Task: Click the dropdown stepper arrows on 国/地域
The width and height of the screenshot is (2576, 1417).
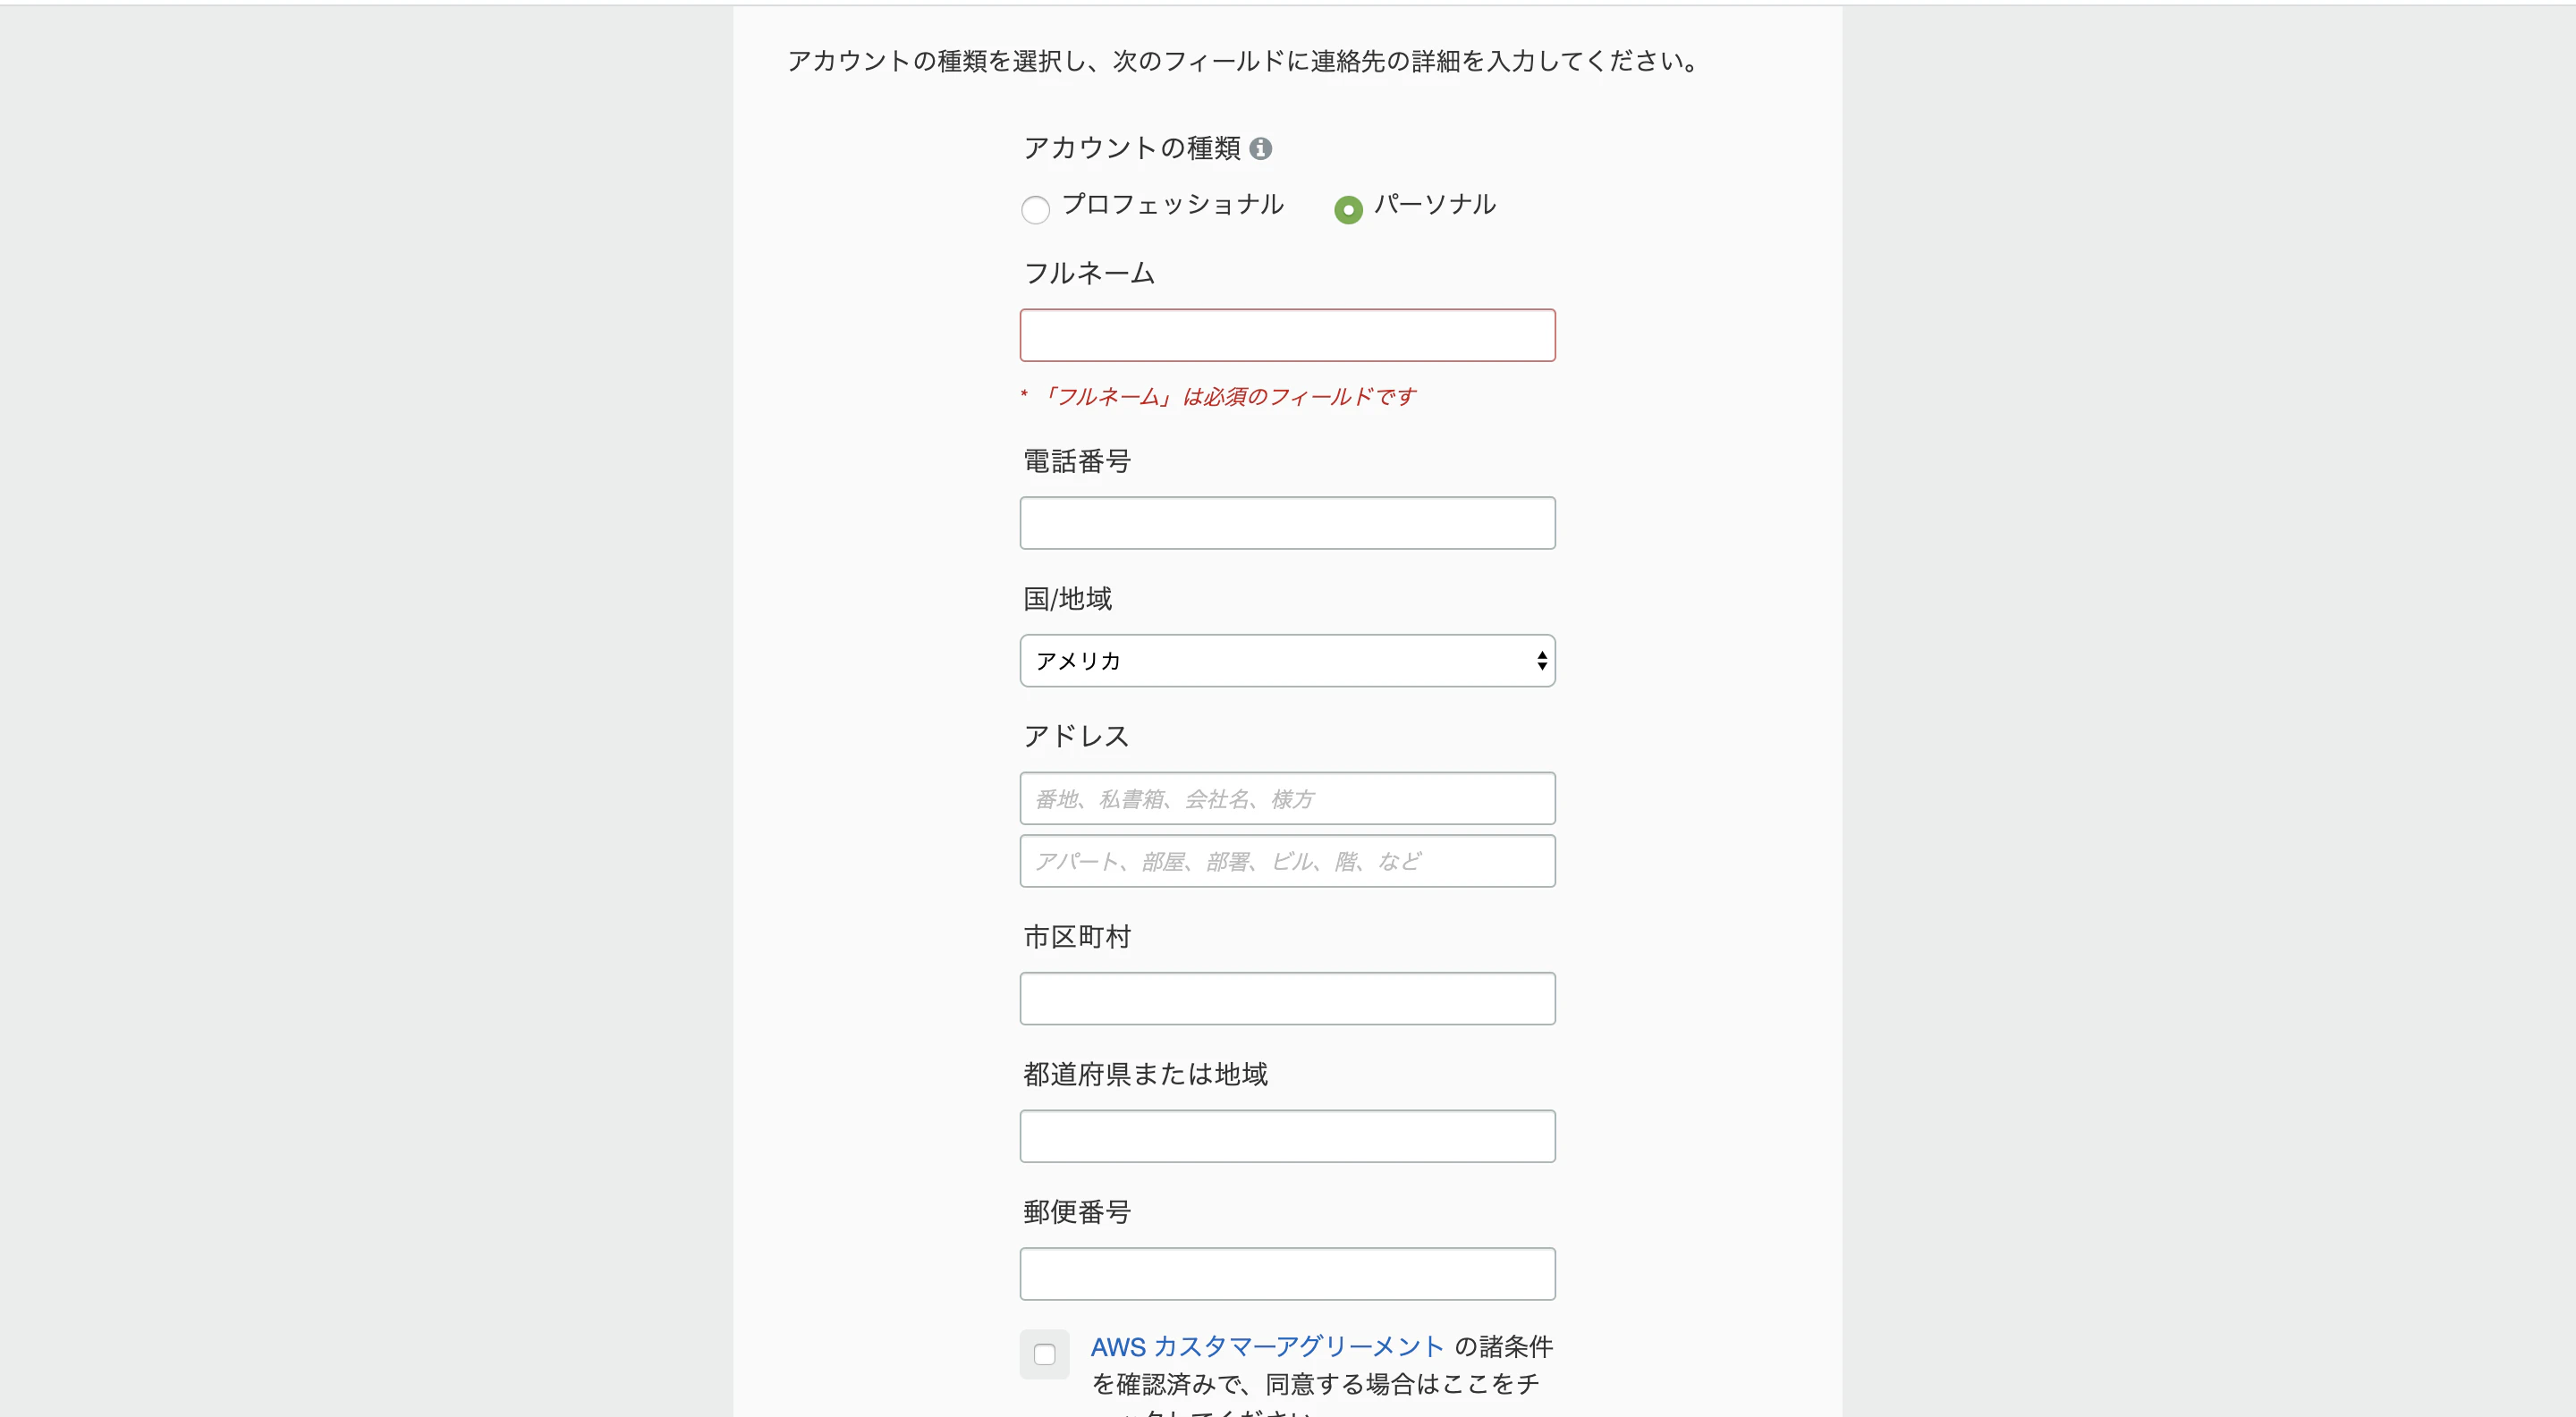Action: click(1541, 661)
